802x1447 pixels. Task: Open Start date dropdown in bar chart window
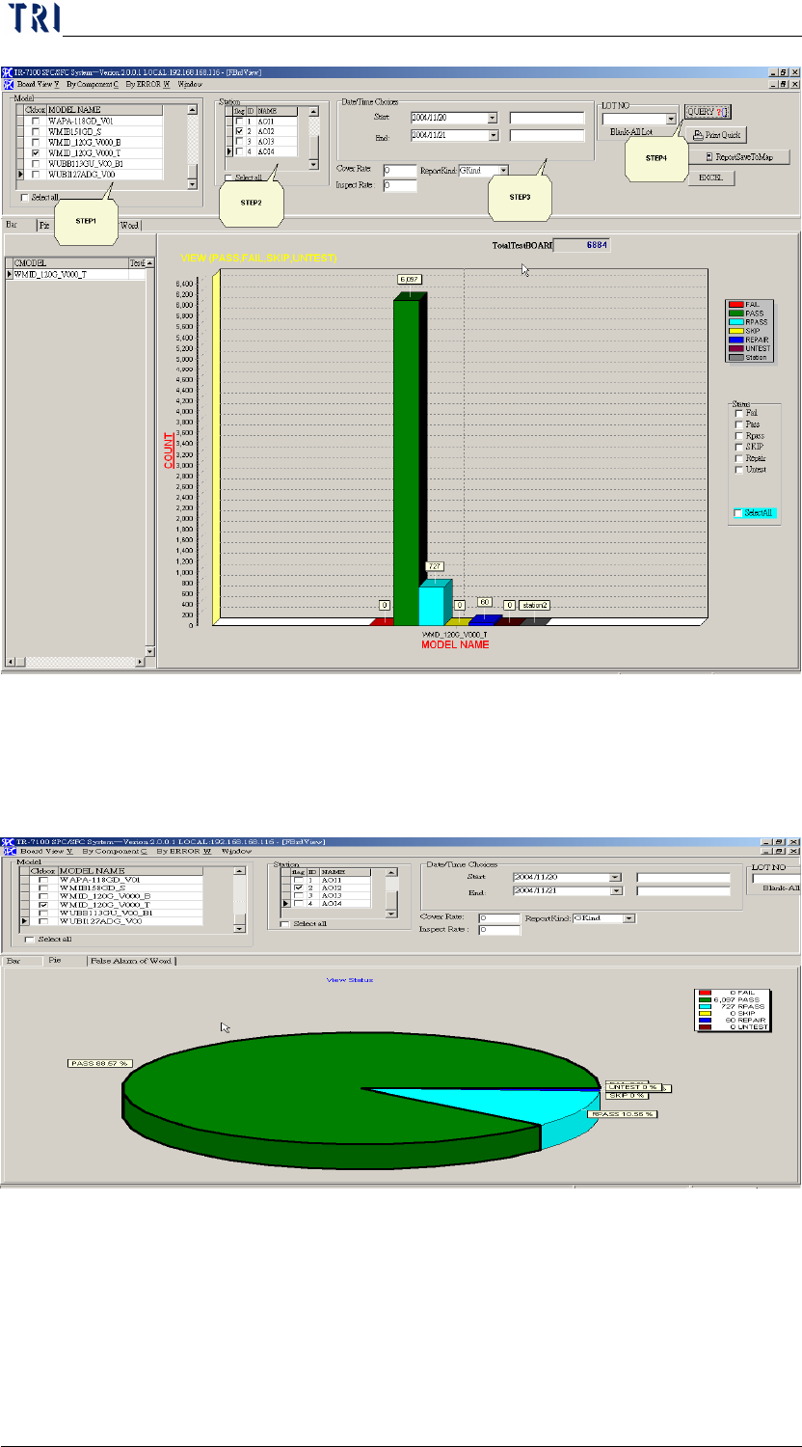pyautogui.click(x=493, y=118)
